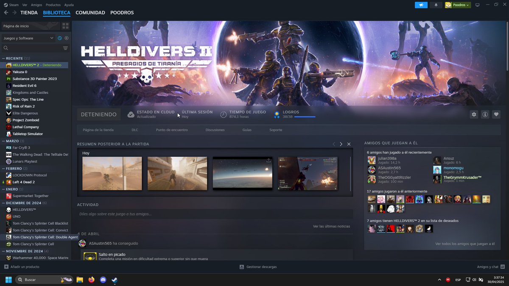
Task: Click the cloud status icon
Action: [131, 114]
